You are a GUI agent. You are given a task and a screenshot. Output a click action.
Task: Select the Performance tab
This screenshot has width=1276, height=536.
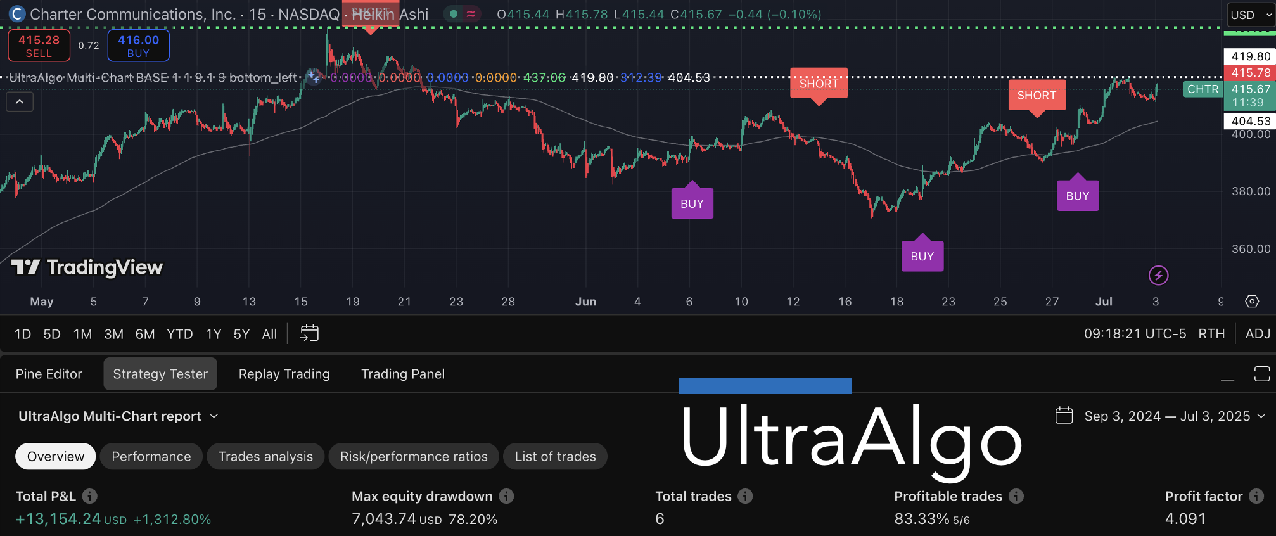tap(151, 456)
